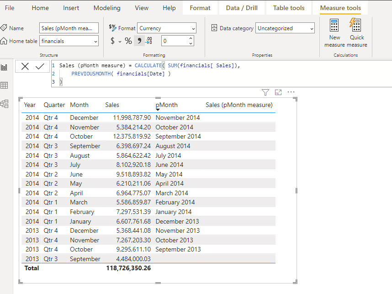The image size is (392, 294).
Task: Select cell December 2013
Action: (x=177, y=221)
